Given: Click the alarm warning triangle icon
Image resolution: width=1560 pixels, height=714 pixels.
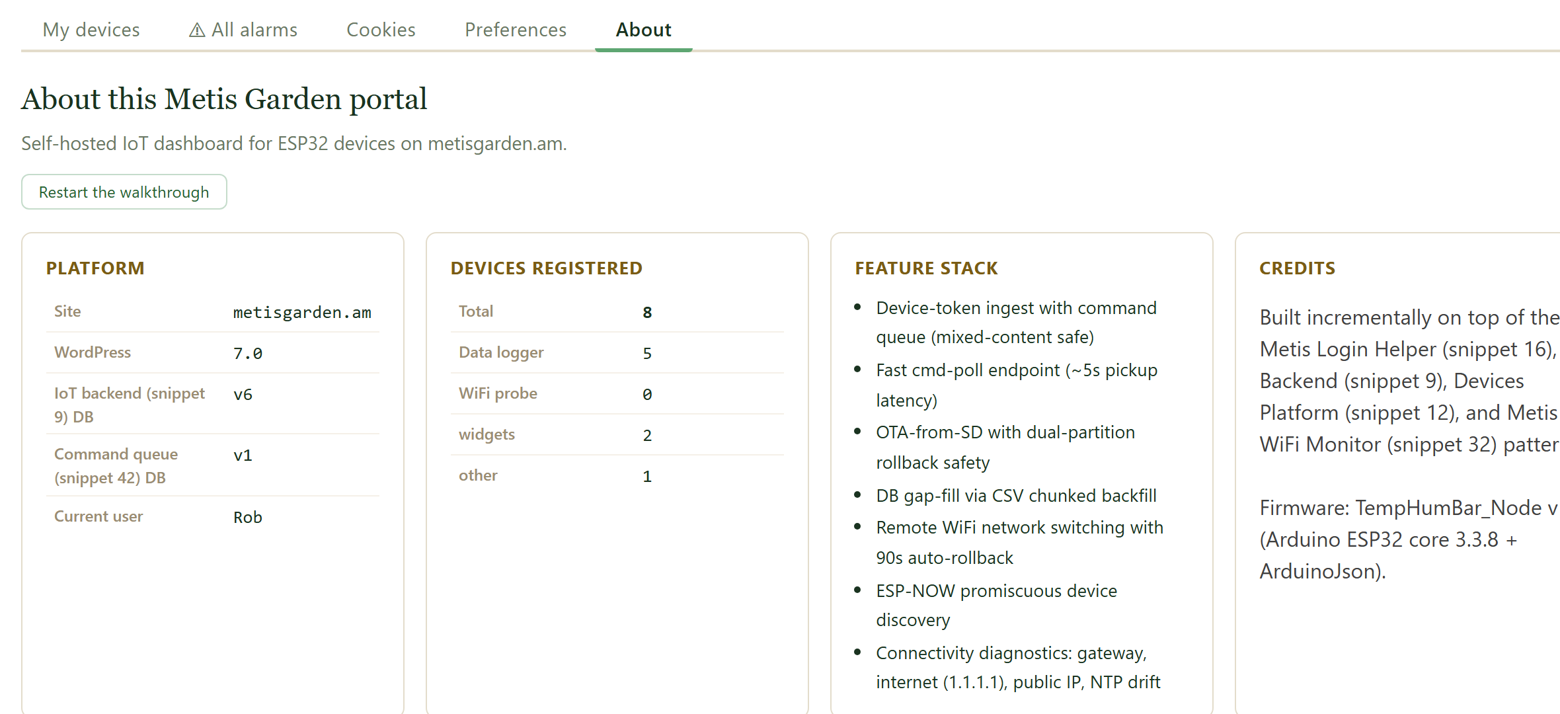Looking at the screenshot, I should click(197, 30).
